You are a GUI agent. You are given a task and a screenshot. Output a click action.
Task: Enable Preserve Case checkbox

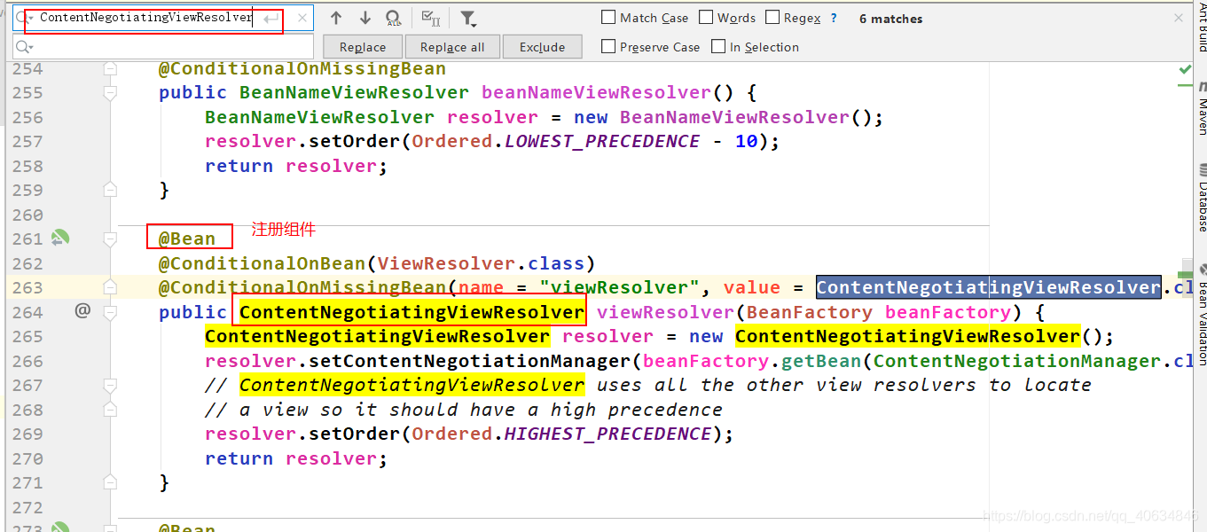click(608, 47)
